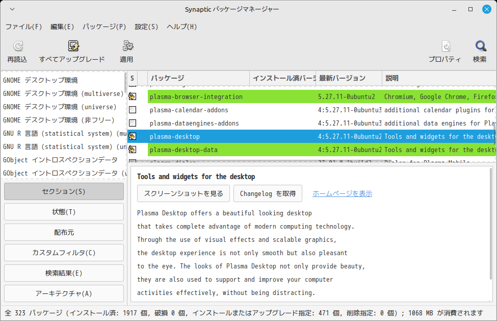Open the ホームページを表示 link
This screenshot has width=497, height=321.
342,194
